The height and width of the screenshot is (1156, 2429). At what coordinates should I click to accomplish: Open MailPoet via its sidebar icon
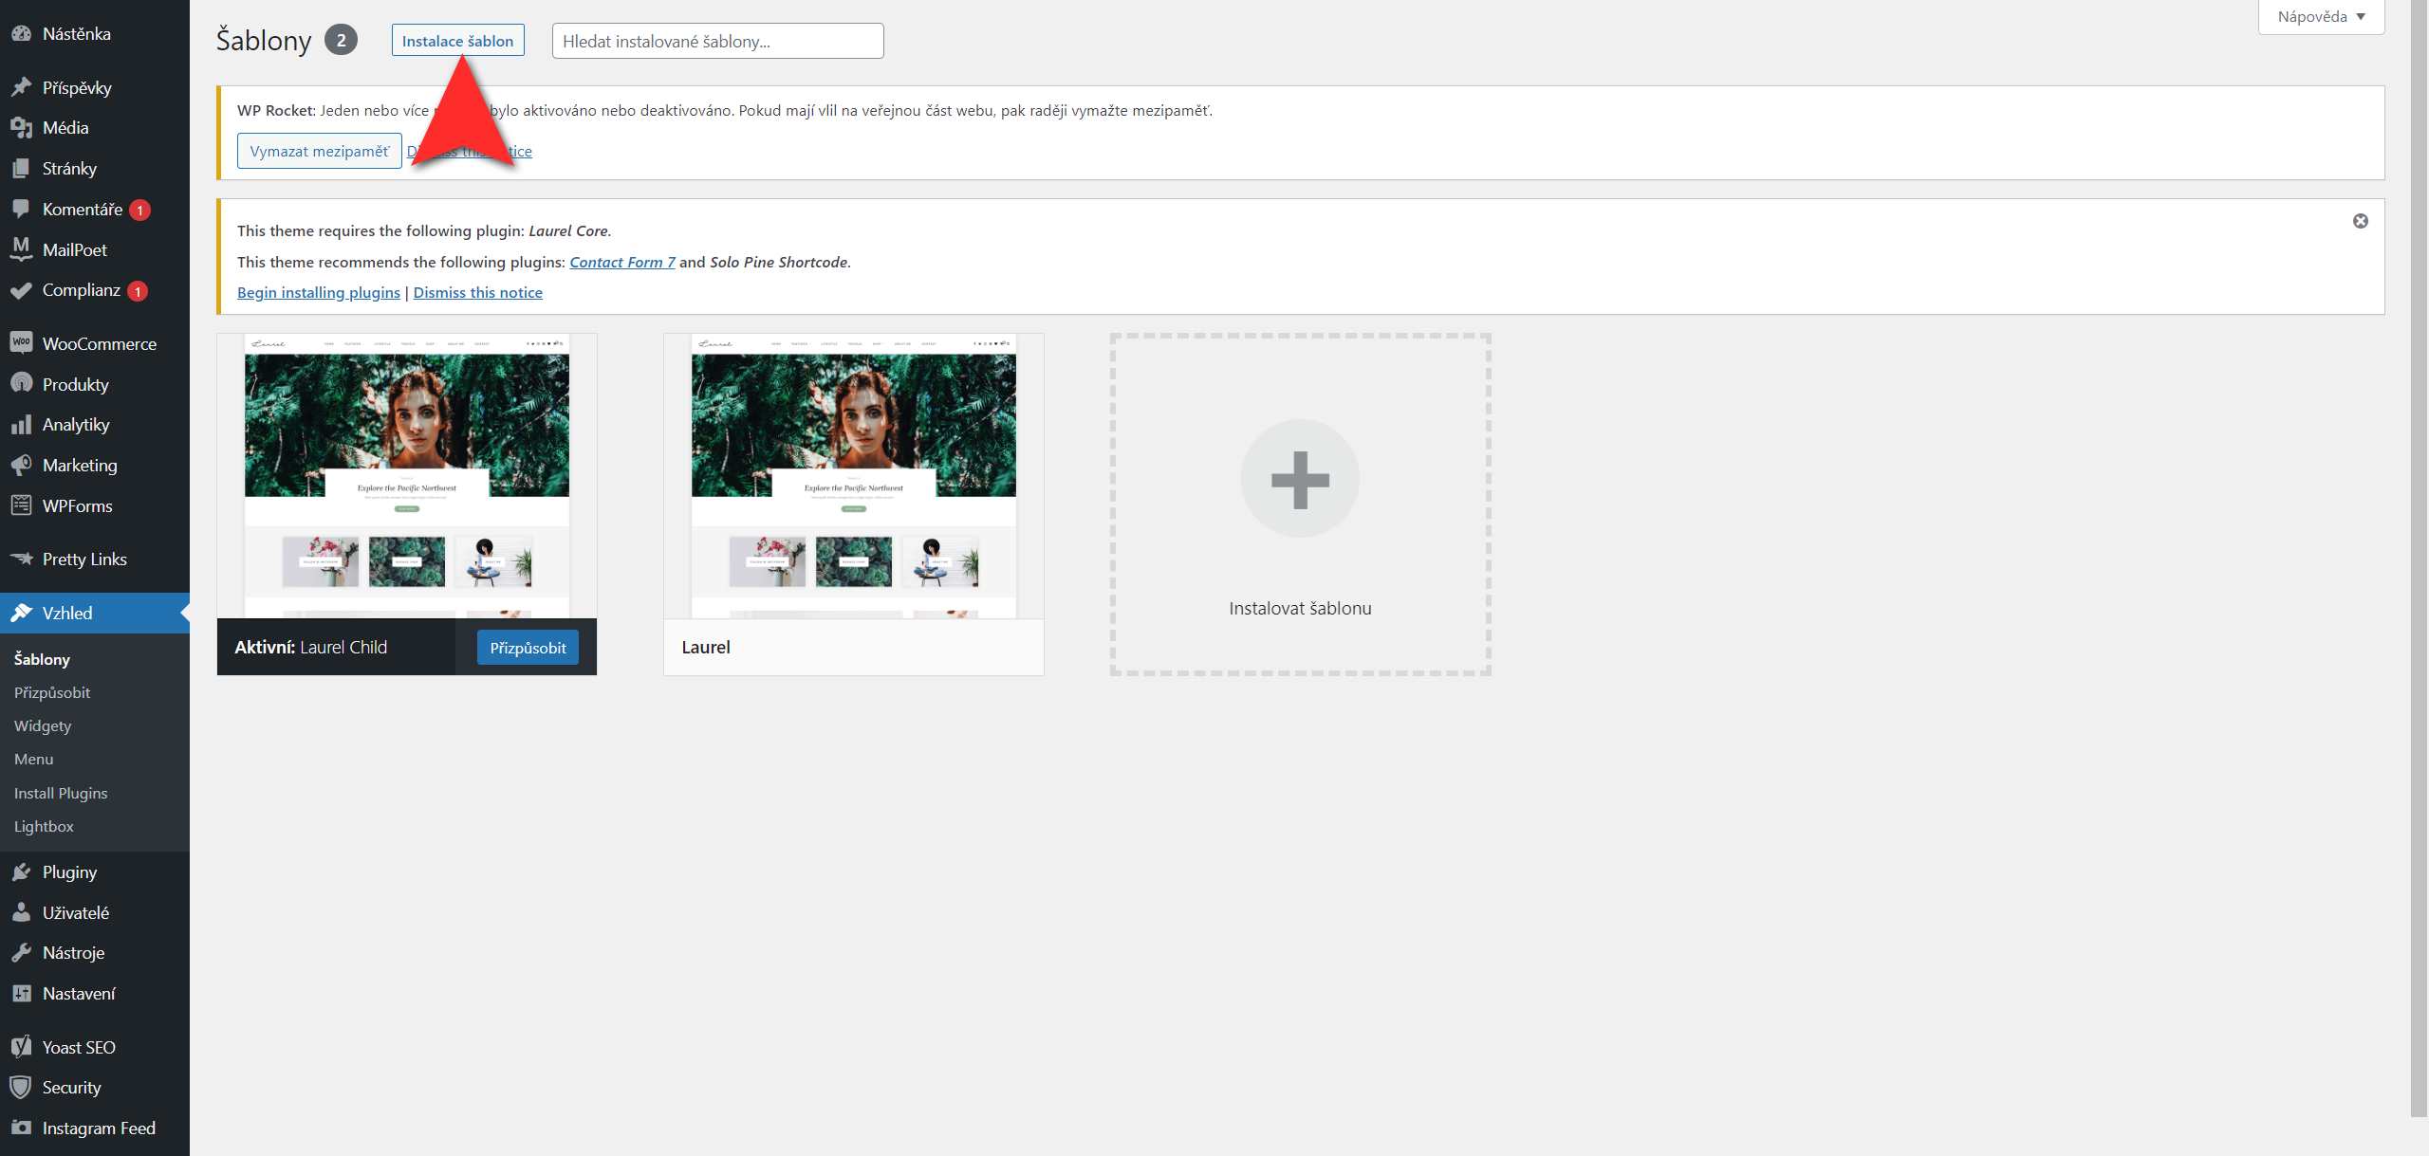click(21, 249)
